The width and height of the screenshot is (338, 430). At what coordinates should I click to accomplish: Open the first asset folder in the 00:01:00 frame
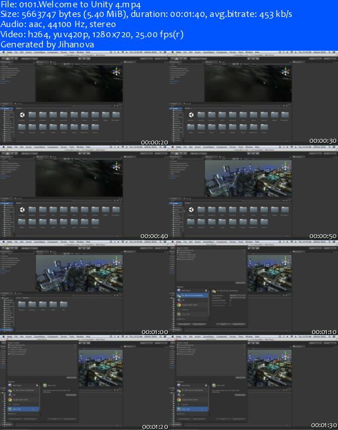pyautogui.click(x=22, y=304)
